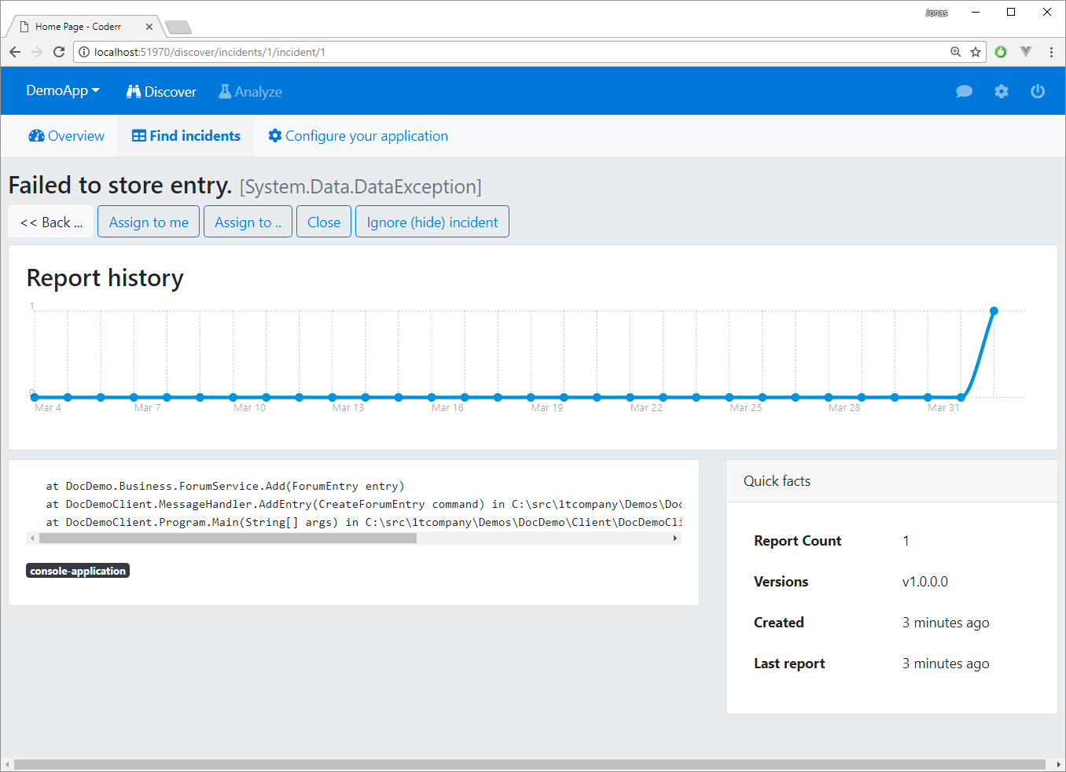This screenshot has width=1066, height=772.
Task: Go to the Overview tab
Action: 66,136
